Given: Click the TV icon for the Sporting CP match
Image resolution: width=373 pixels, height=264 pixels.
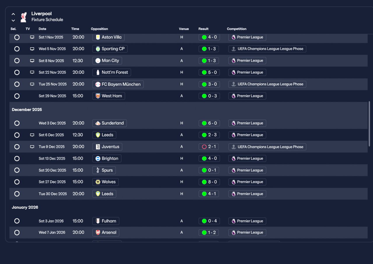Looking at the screenshot, I should pos(32,49).
